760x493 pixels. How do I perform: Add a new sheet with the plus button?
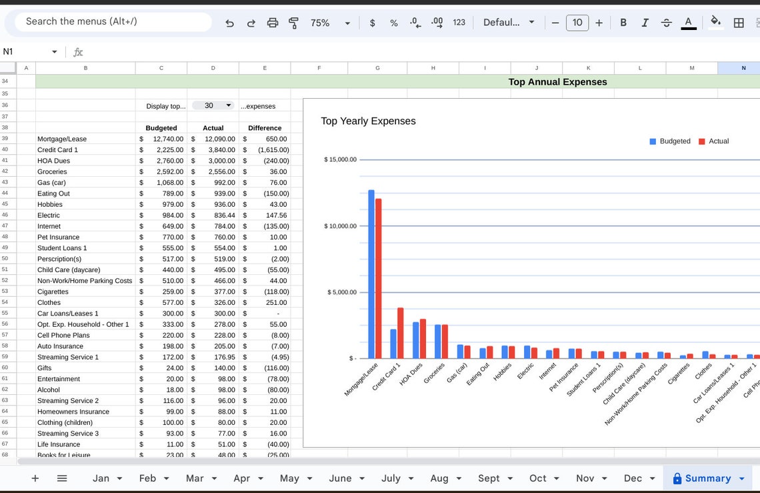pyautogui.click(x=35, y=478)
